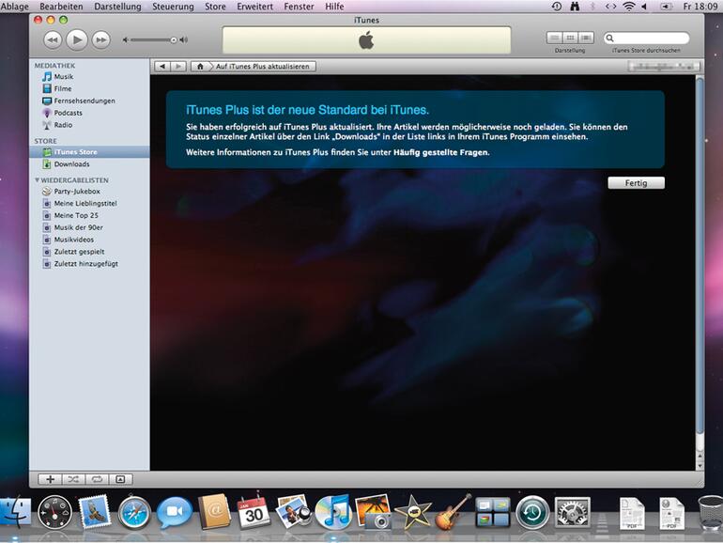The width and height of the screenshot is (723, 543).
Task: Open the Musikvideos playlist
Action: tap(74, 240)
